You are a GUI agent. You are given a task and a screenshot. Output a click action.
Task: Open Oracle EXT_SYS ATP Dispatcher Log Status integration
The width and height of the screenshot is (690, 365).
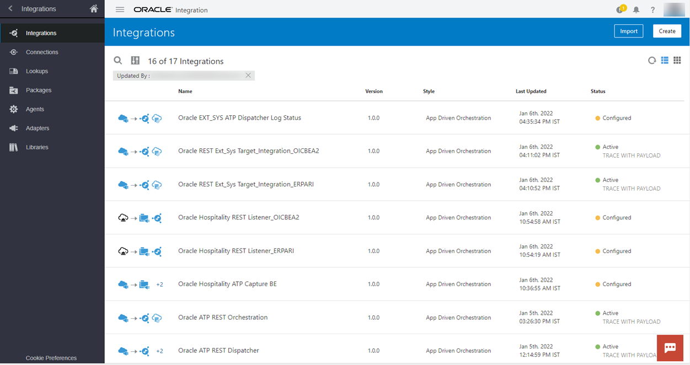click(x=239, y=118)
